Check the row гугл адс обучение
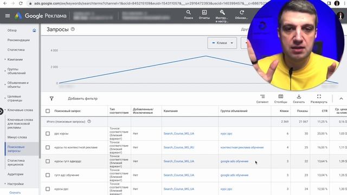 [48, 175]
